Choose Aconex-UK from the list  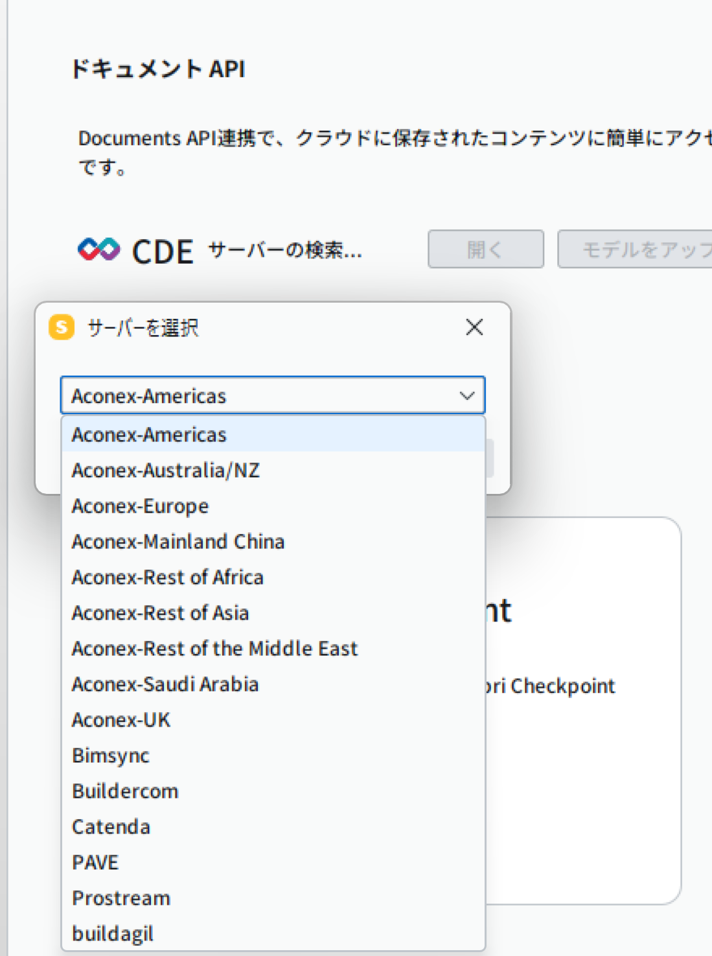point(273,719)
